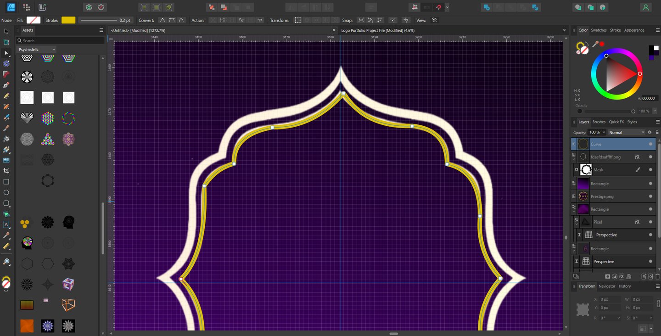Open the layer blend mode Normal dropdown
The width and height of the screenshot is (661, 336).
click(x=626, y=132)
